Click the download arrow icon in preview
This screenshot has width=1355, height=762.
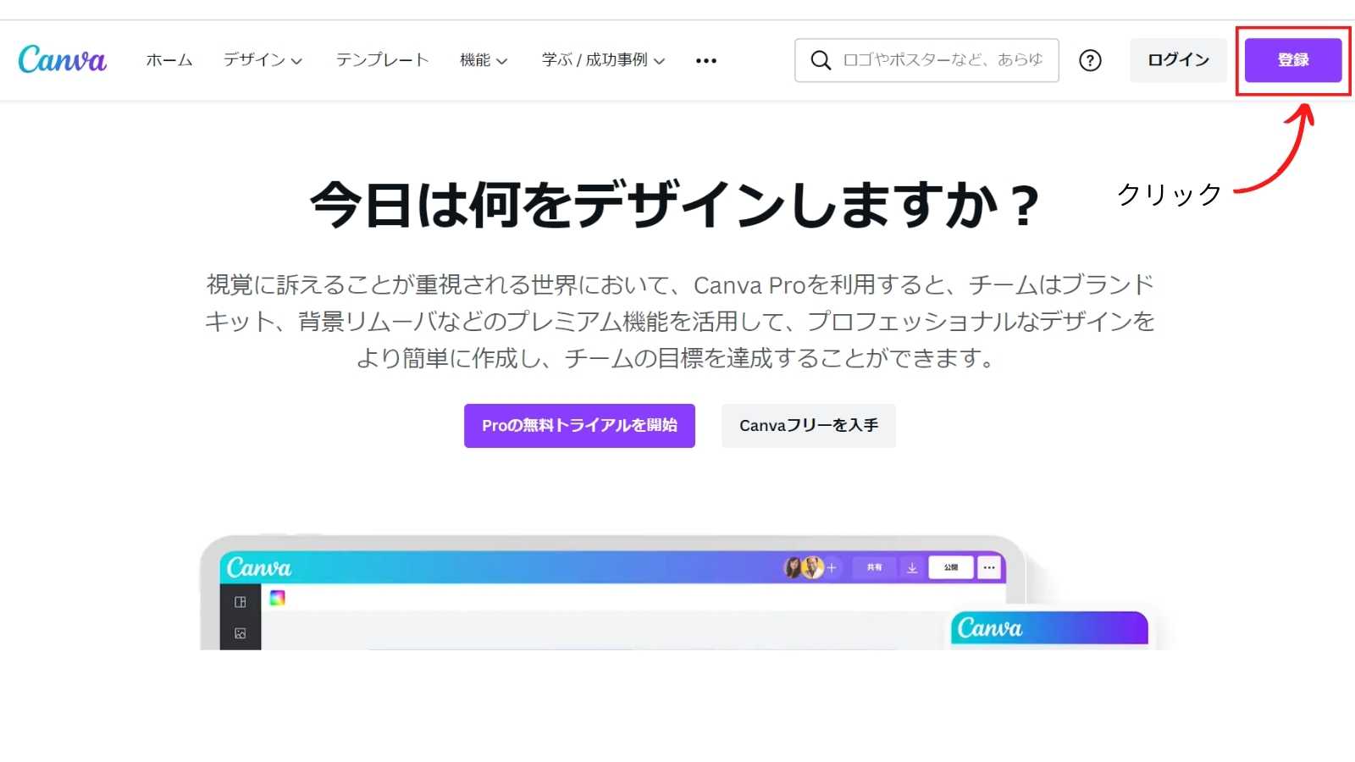(x=912, y=568)
